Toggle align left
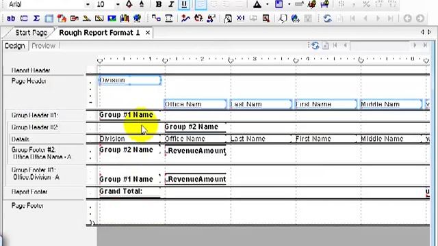438x246 pixels. (x=201, y=4)
